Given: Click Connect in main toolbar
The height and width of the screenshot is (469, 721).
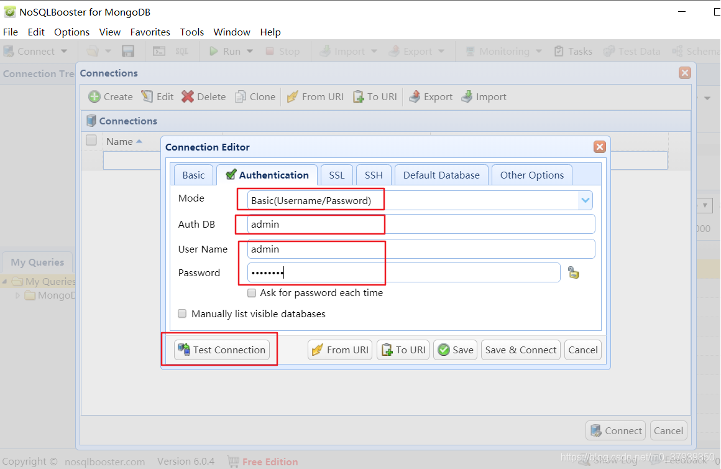Looking at the screenshot, I should click(29, 51).
